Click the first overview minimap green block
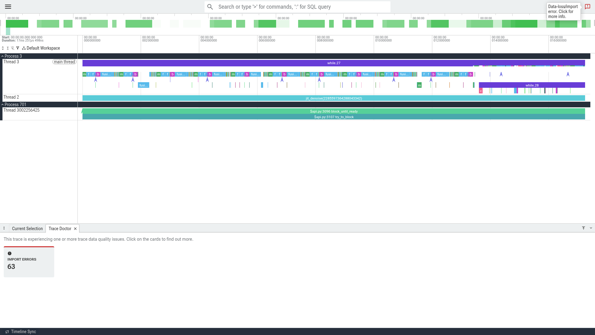This screenshot has width=595, height=335. pyautogui.click(x=17, y=24)
